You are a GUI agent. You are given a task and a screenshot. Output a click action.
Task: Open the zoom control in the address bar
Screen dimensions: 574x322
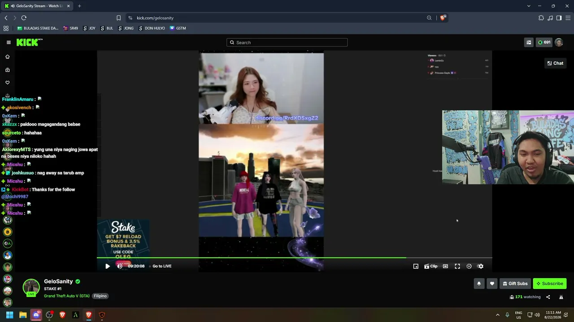[429, 18]
